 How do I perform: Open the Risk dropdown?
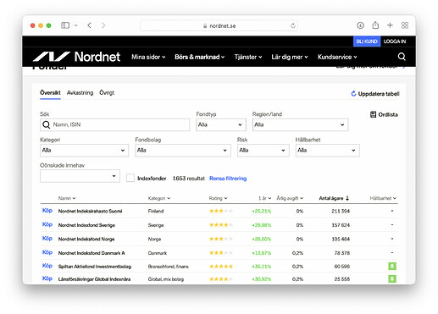pos(263,151)
